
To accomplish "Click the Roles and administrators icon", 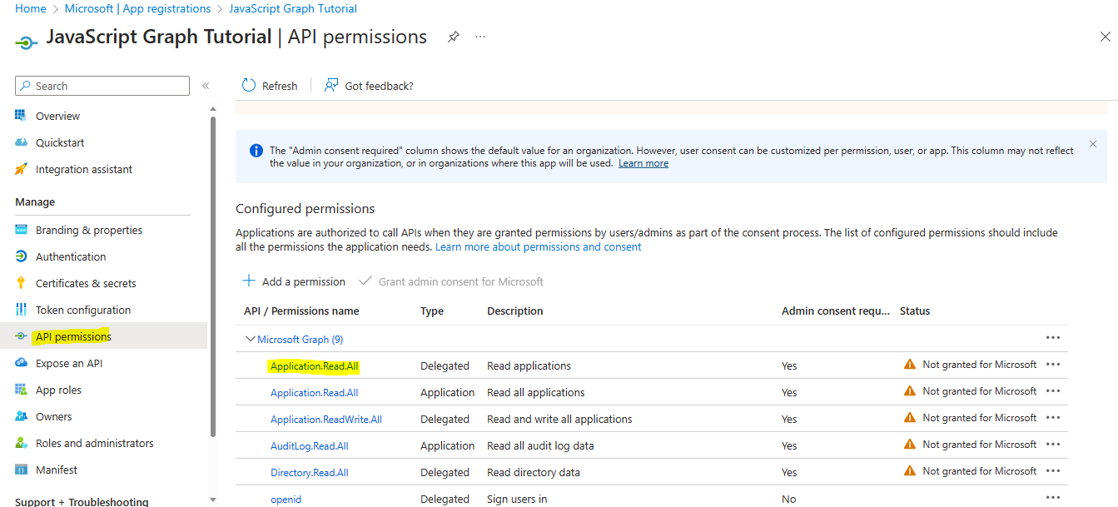I will pos(22,443).
